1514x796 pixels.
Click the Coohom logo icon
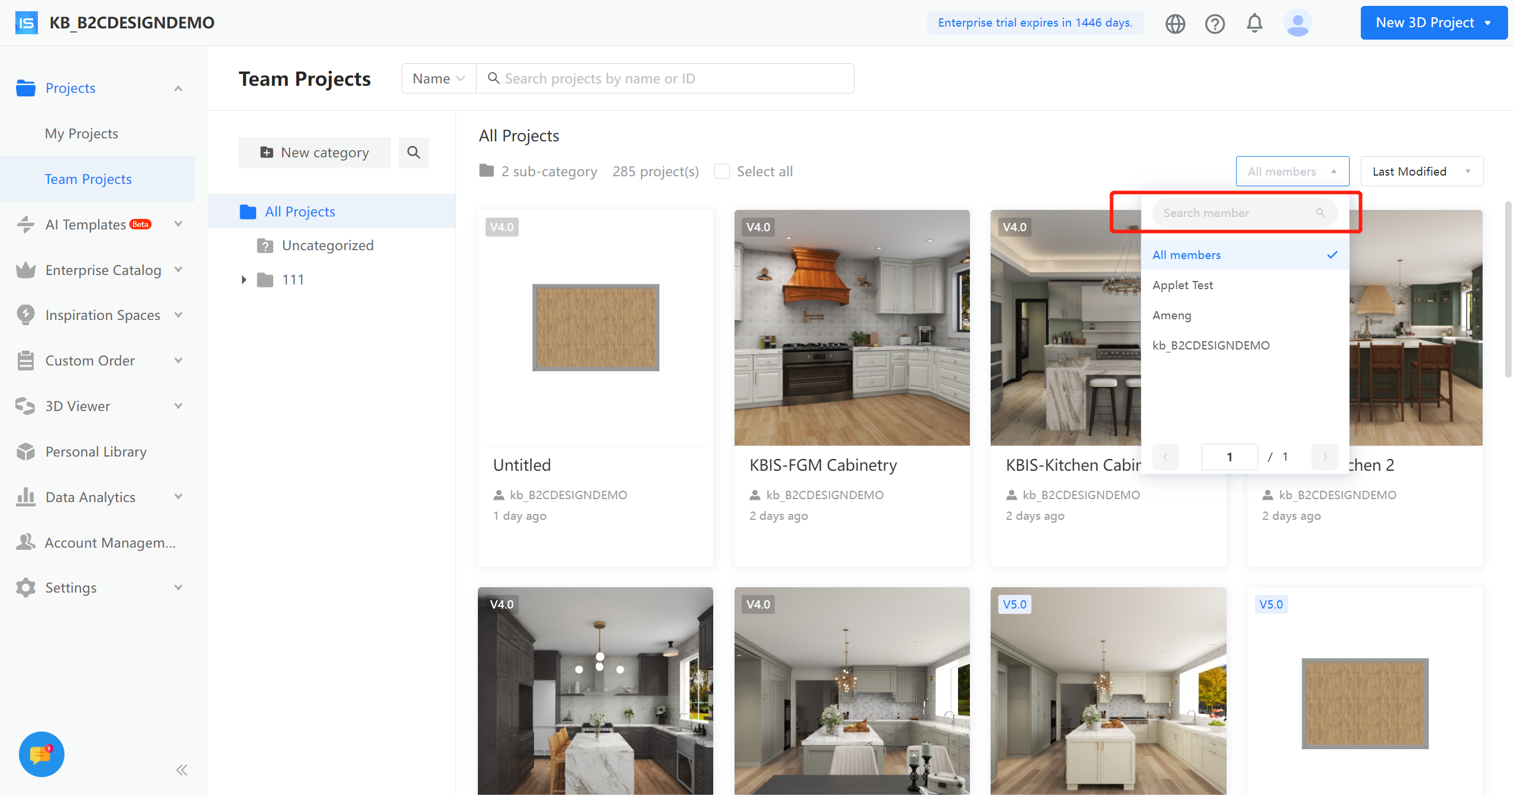[26, 22]
